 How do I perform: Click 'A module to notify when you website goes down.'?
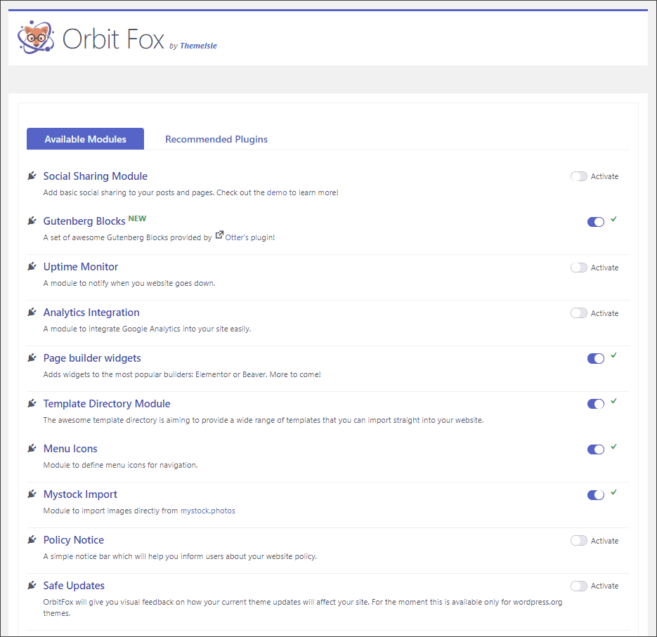point(129,284)
